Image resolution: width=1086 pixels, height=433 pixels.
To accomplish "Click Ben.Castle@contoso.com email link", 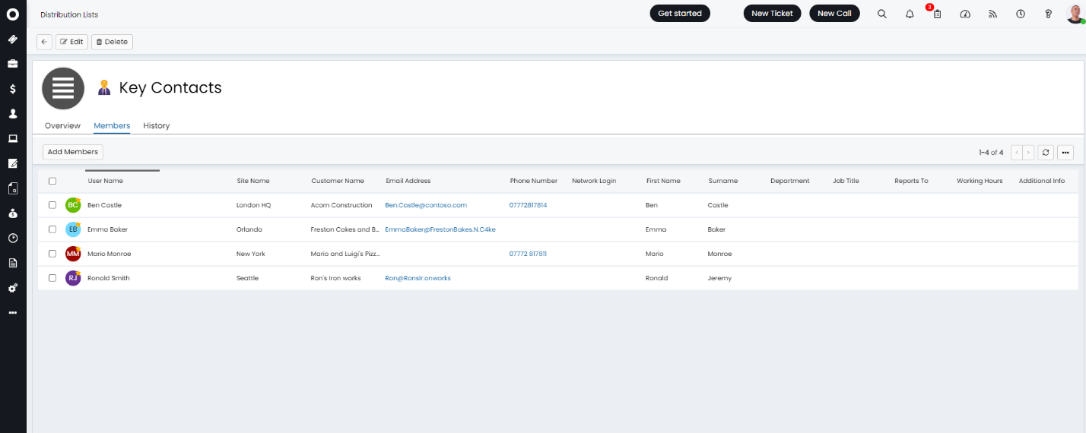I will coord(426,205).
